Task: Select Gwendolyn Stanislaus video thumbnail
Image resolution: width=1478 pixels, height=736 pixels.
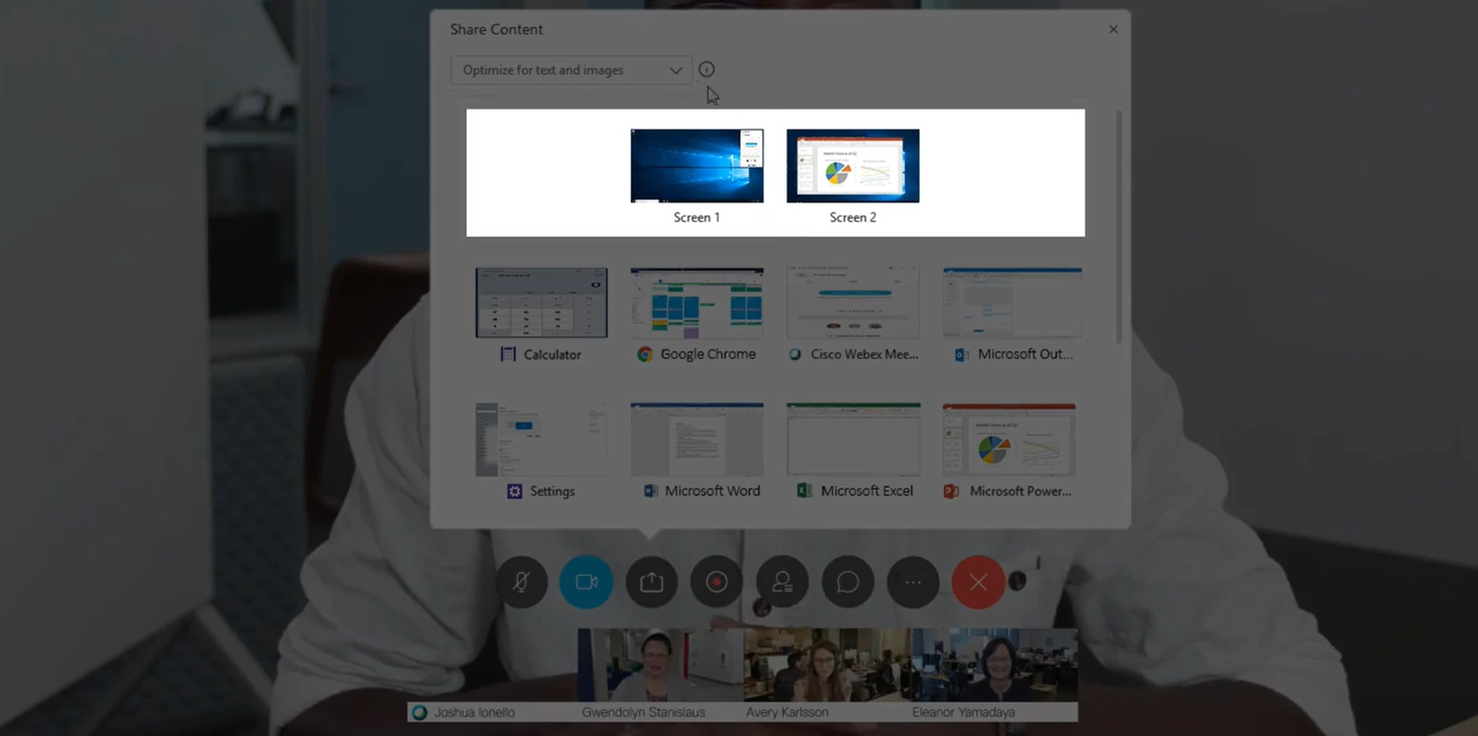Action: click(660, 665)
